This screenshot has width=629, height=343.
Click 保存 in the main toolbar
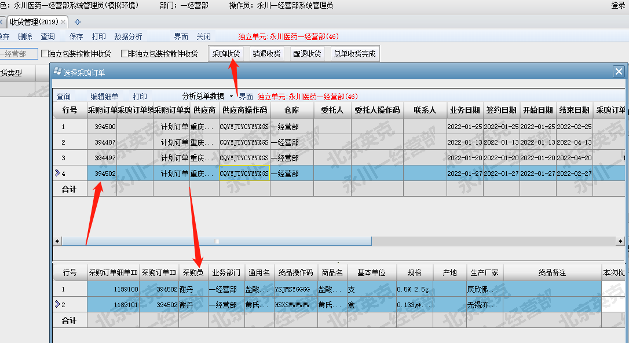coord(76,36)
